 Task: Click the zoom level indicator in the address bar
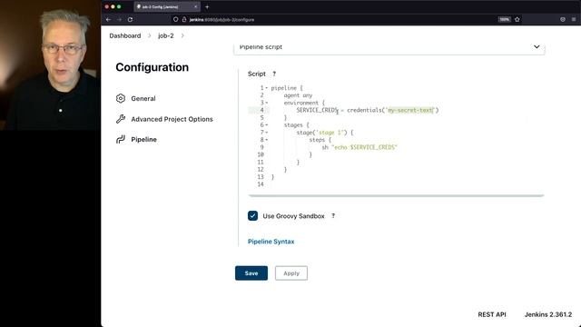[505, 20]
